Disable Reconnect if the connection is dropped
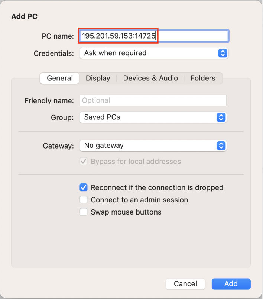This screenshot has width=263, height=299. tap(84, 187)
